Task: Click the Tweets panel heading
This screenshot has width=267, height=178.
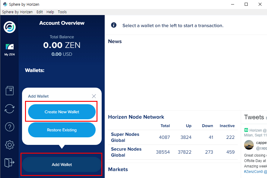Action: pos(254,117)
